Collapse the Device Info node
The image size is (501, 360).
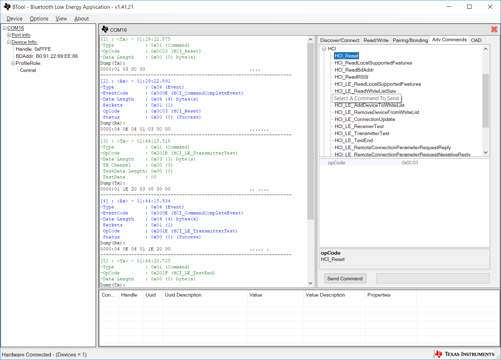9,42
